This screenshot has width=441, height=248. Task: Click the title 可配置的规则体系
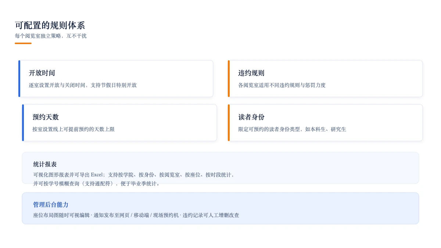click(x=50, y=25)
